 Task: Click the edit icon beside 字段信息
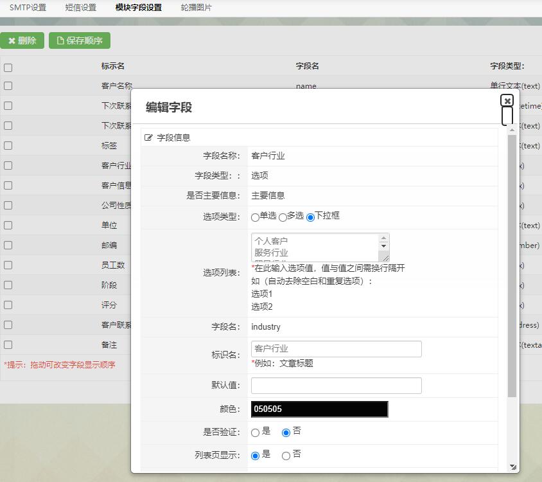click(149, 138)
